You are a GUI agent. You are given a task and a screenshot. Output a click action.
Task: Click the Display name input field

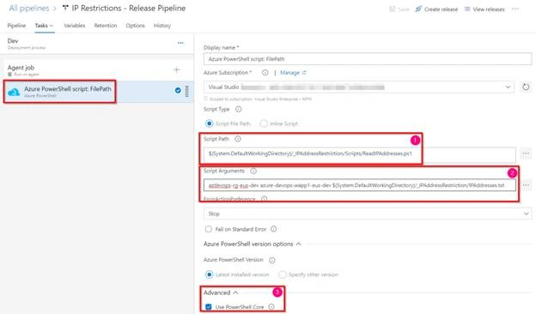[x=368, y=59]
